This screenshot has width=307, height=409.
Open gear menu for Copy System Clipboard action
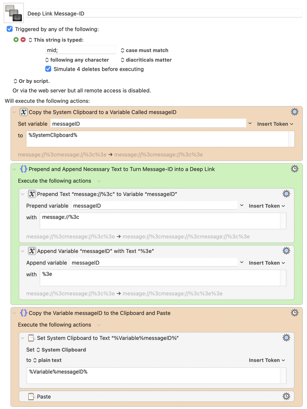[294, 112]
